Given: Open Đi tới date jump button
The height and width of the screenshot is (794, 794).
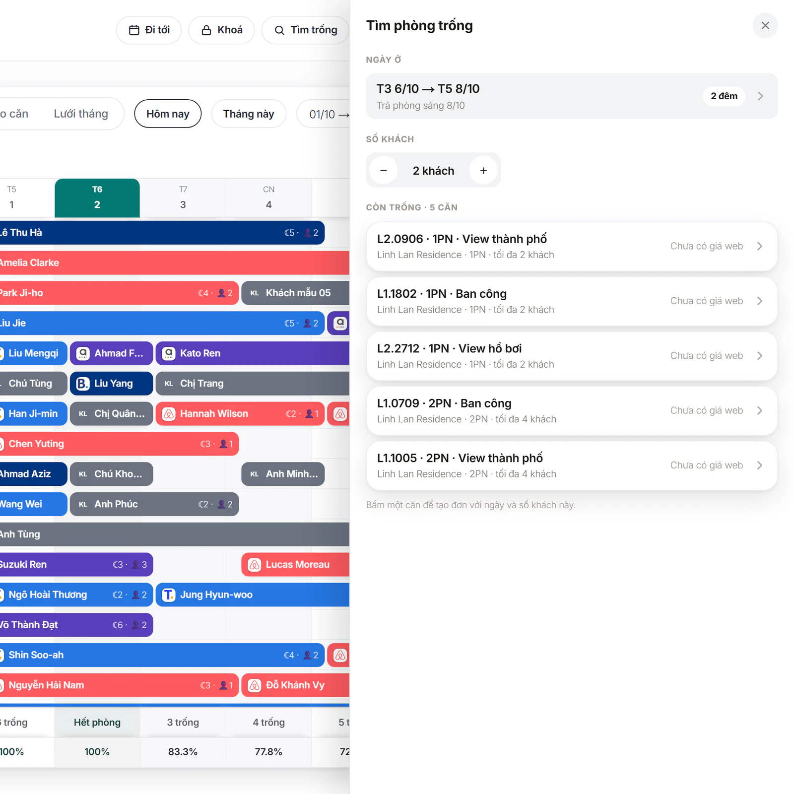Looking at the screenshot, I should click(149, 30).
